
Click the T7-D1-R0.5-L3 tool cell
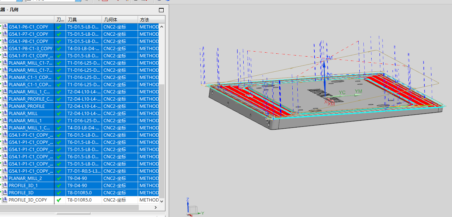pyautogui.click(x=84, y=171)
